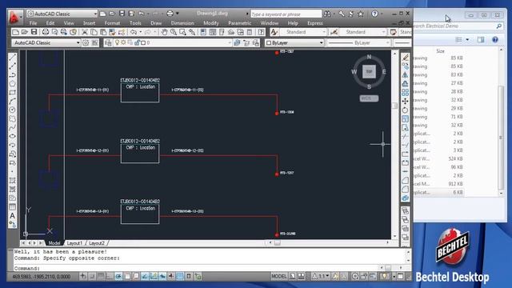
Task: Open the Express menu
Action: (x=315, y=23)
